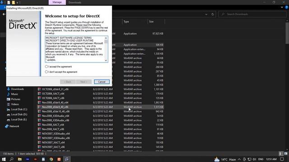Go back with Explorer's back arrow
The width and height of the screenshot is (289, 162).
tap(4, 14)
